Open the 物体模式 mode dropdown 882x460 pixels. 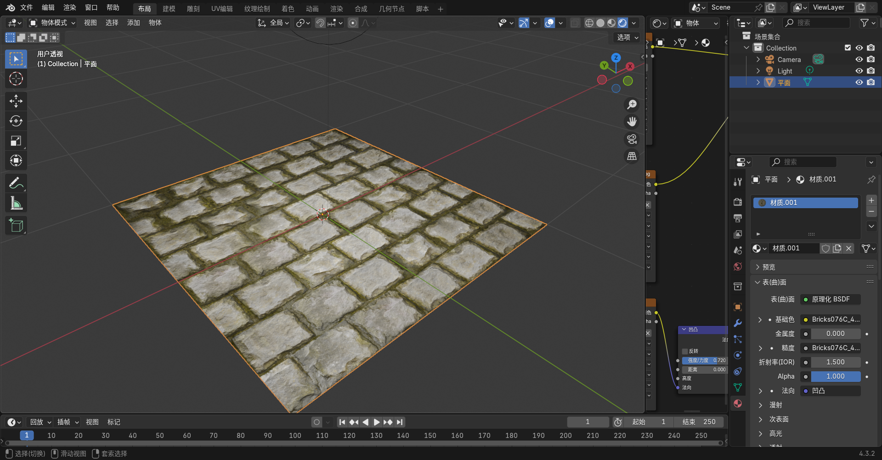tap(52, 23)
